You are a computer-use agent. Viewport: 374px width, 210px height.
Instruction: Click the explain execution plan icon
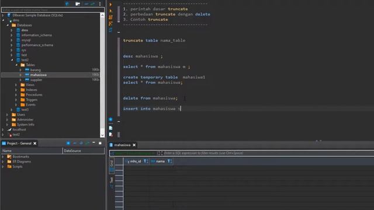point(110,23)
